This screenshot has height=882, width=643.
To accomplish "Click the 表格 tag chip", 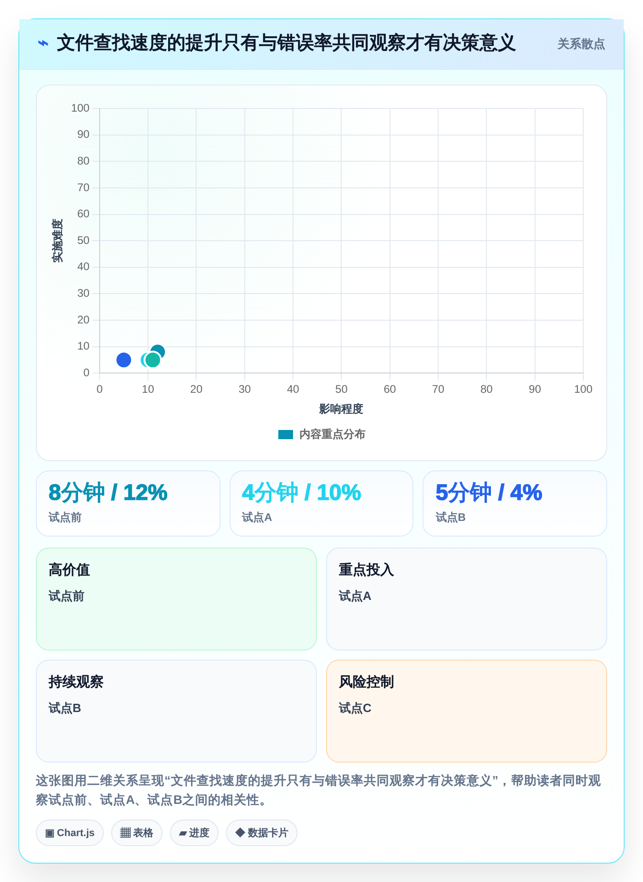I will pos(137,833).
